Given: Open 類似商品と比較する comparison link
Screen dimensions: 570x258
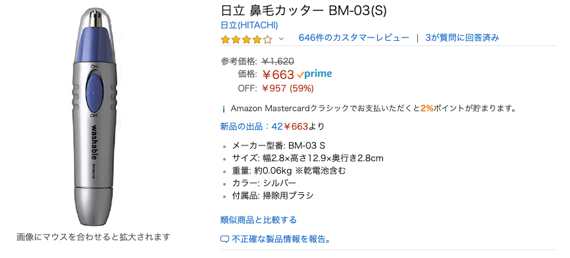Looking at the screenshot, I should point(259,220).
